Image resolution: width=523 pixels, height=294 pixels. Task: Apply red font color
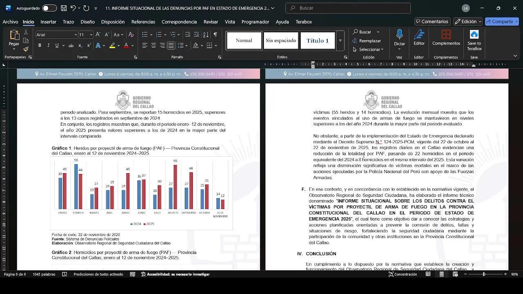126,45
